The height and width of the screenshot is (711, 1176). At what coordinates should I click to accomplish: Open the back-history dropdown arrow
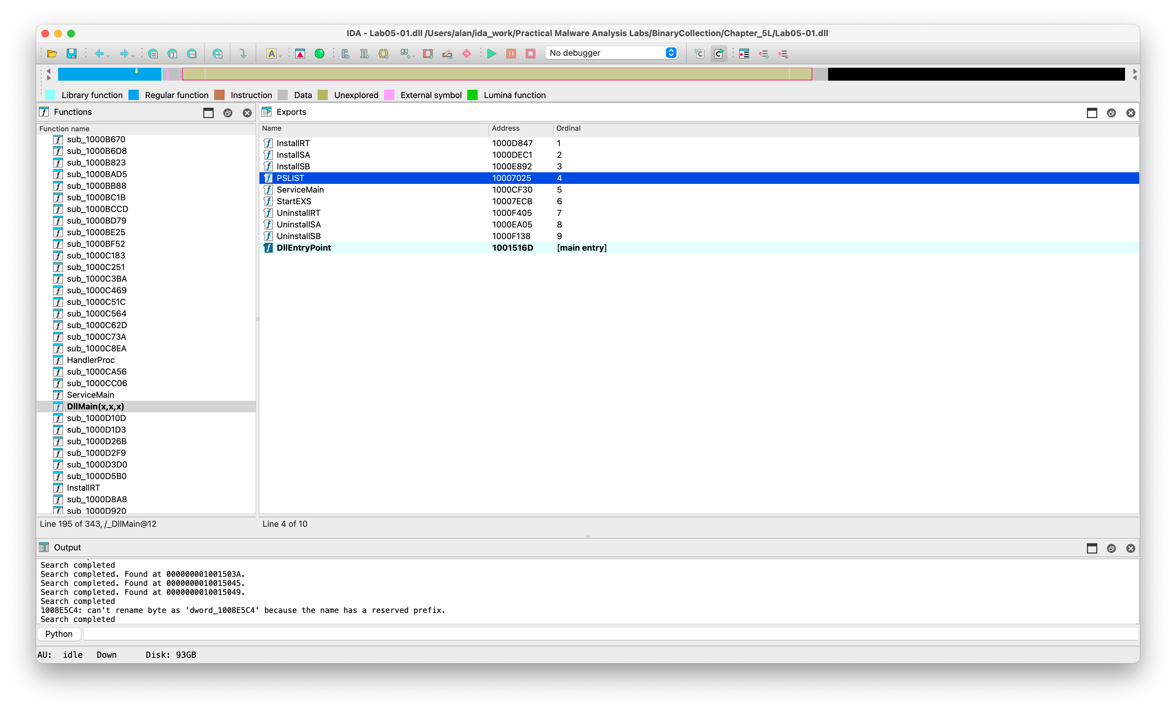(x=108, y=55)
